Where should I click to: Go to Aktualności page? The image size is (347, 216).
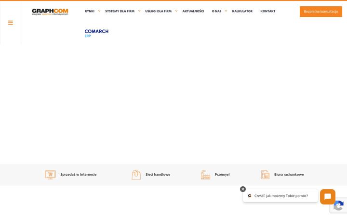(x=193, y=11)
